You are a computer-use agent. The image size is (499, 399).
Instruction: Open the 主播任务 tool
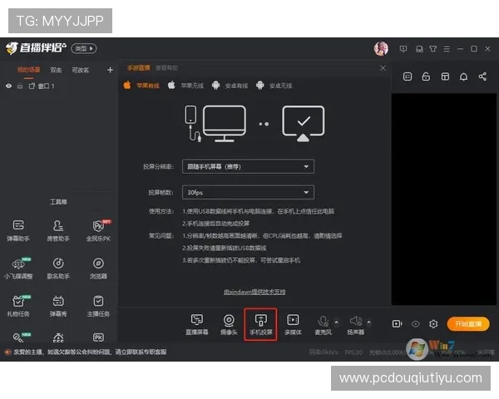(x=98, y=306)
